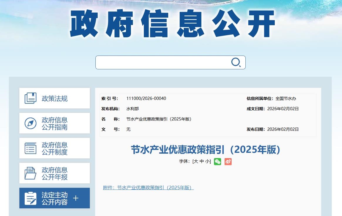Select 政府信息公开制度 menu label
342x216 pixels.
[x=55, y=149]
